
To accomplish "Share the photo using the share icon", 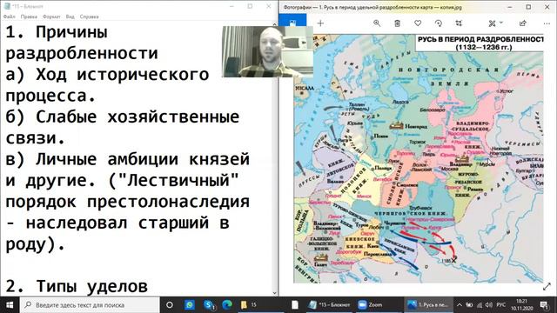I will [522, 23].
